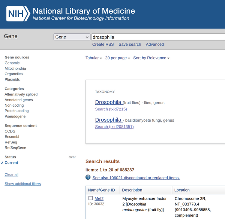225x219 pixels.
Task: Open Search (txid7215) taxonomy link
Action: click(111, 109)
